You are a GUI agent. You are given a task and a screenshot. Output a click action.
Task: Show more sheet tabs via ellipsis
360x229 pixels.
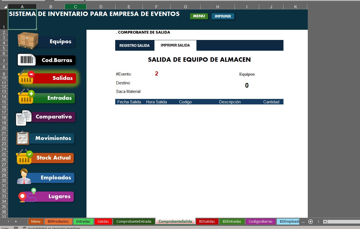[x=303, y=222]
